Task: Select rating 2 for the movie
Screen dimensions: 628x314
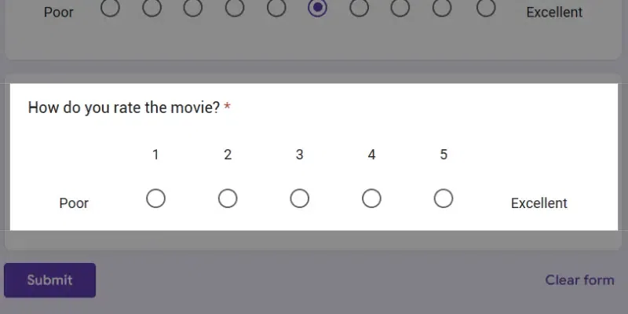Action: (x=228, y=199)
